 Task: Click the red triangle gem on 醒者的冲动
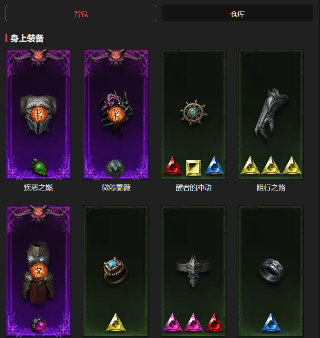(173, 165)
